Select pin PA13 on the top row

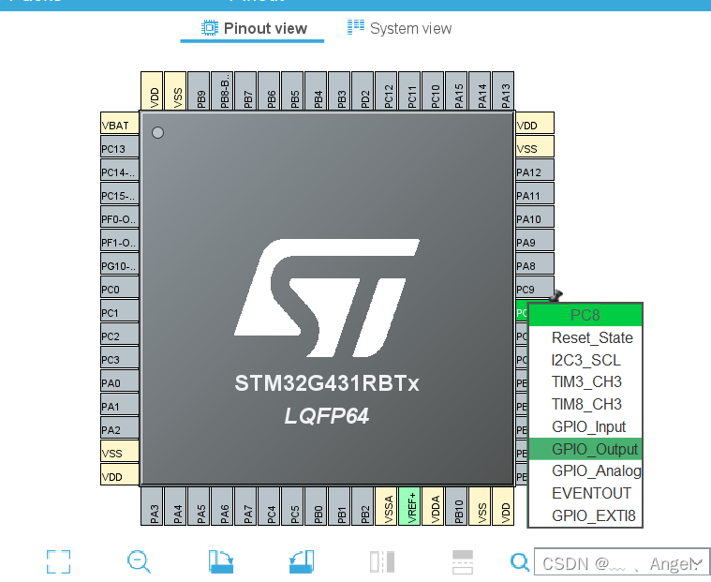coord(503,91)
